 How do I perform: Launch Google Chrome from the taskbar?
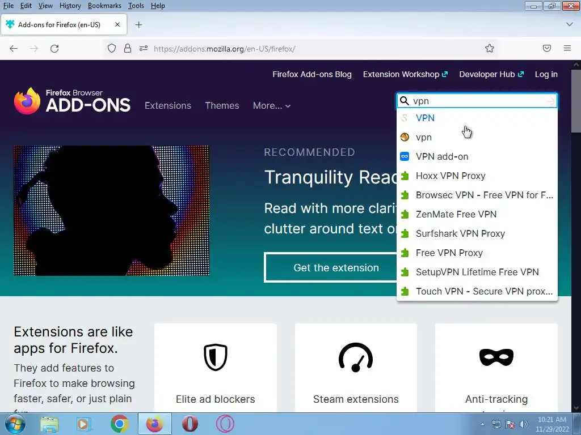[x=119, y=424]
